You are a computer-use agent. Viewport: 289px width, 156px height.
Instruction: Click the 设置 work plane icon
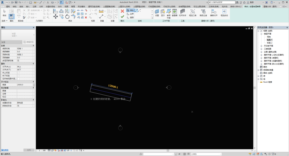pyautogui.click(x=157, y=13)
